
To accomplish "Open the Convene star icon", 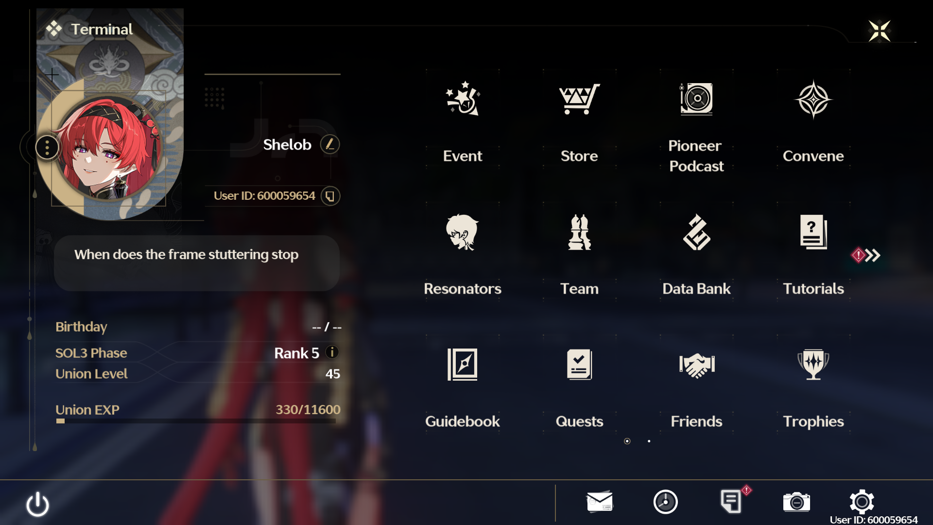I will tap(813, 99).
